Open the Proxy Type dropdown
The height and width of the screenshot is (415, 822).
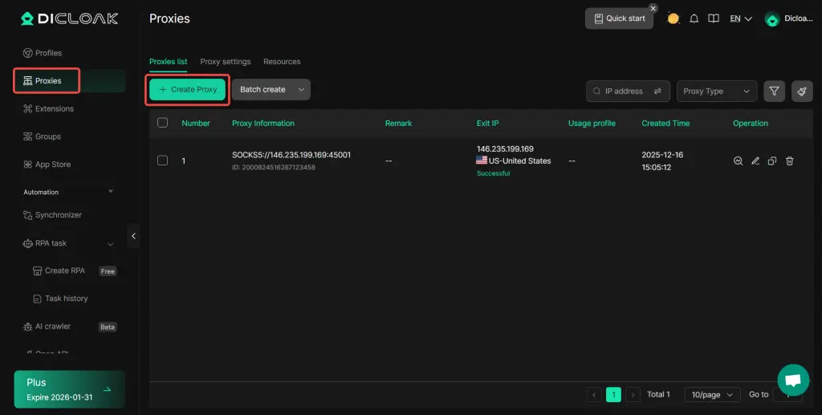coord(717,92)
